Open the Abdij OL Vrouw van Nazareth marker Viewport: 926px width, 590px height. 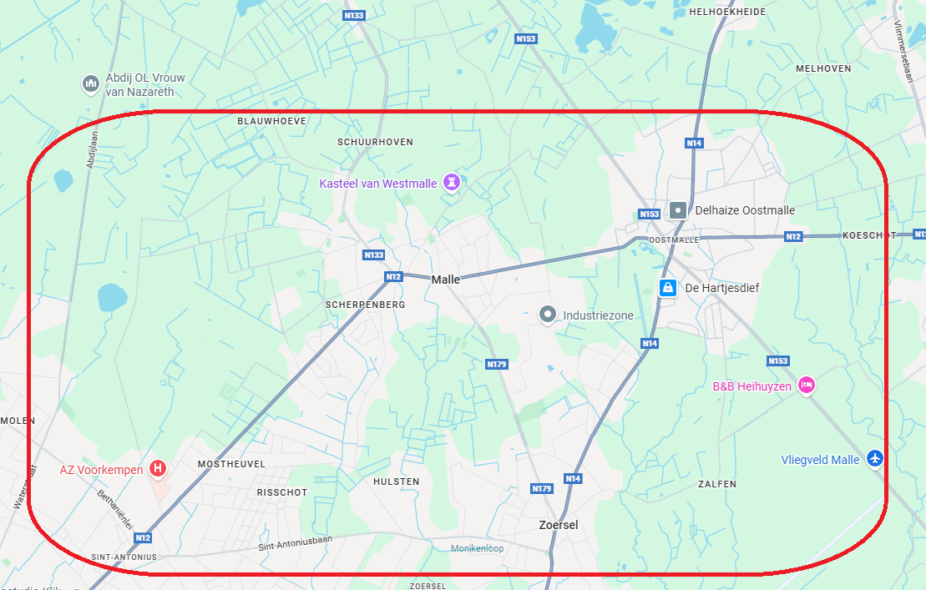[90, 83]
